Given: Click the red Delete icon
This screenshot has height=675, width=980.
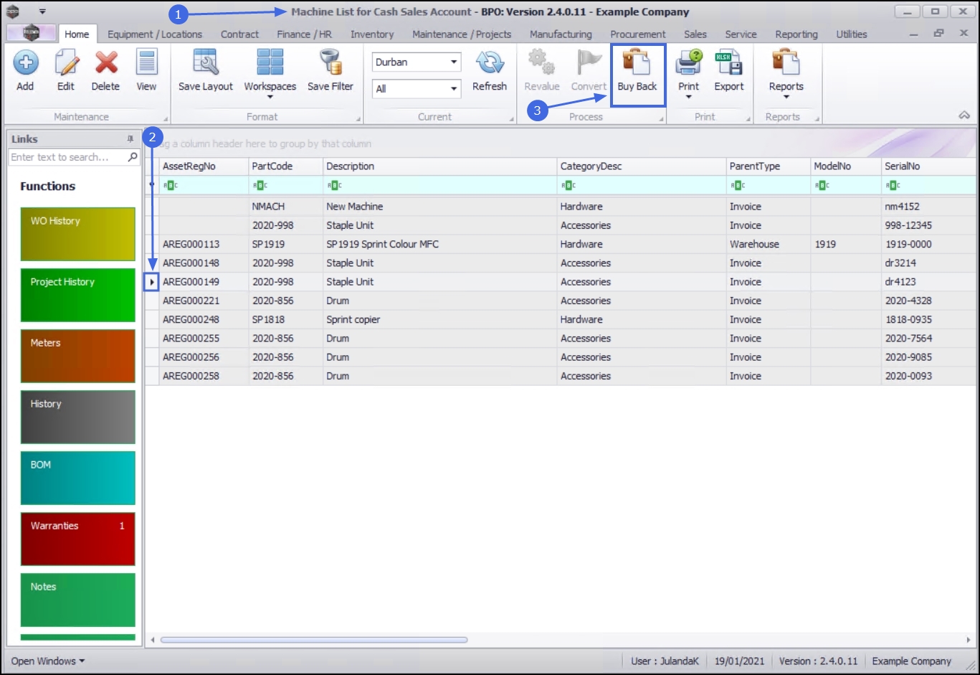Looking at the screenshot, I should pyautogui.click(x=106, y=63).
